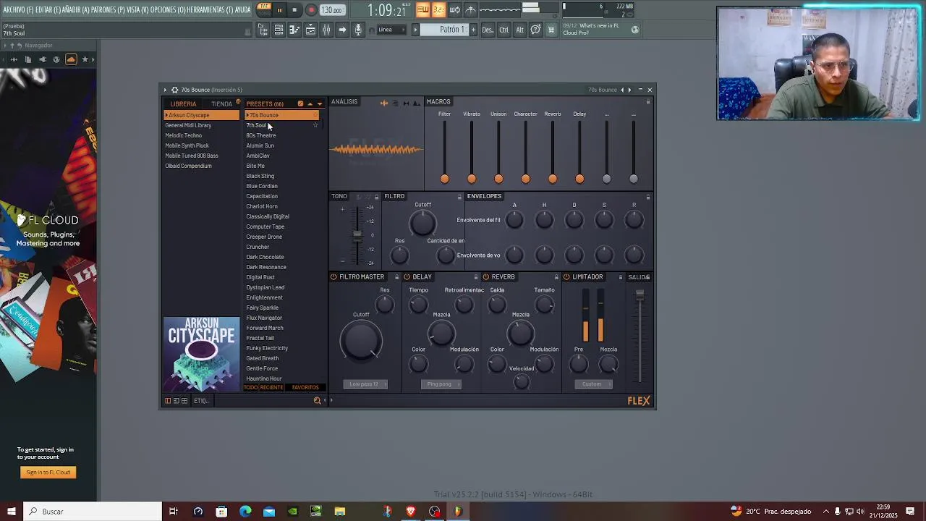Open the Mixer icon in toolbar
This screenshot has height=521, width=926.
pos(326,30)
